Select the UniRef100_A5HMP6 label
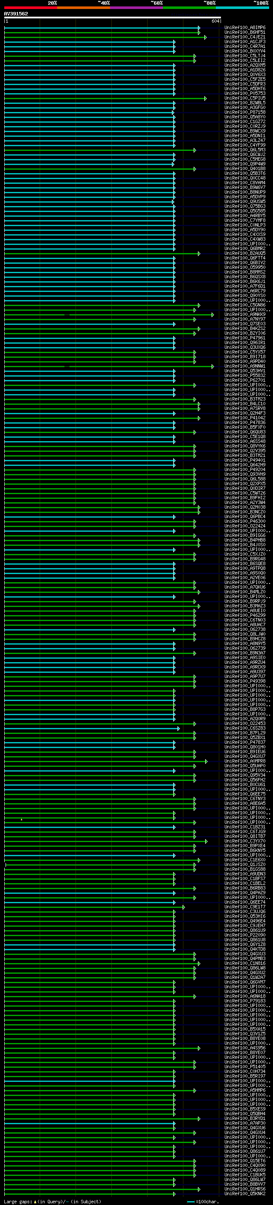The height and width of the screenshot is (1205, 273). coord(245,1090)
